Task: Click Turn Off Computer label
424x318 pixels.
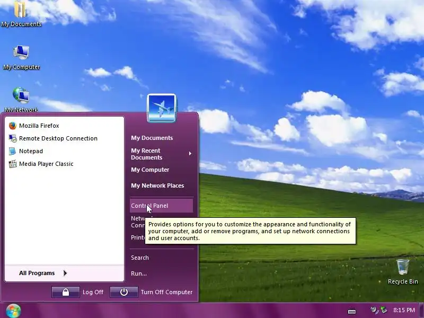Action: [x=166, y=292]
